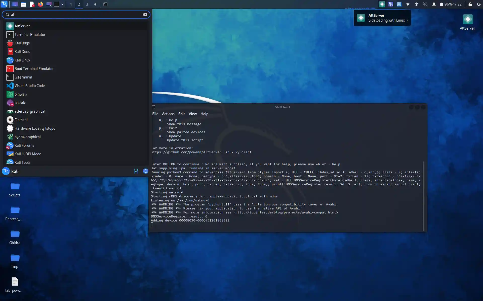The width and height of the screenshot is (483, 301).
Task: Toggle Bluetooth from the system tray
Action: coord(417,4)
